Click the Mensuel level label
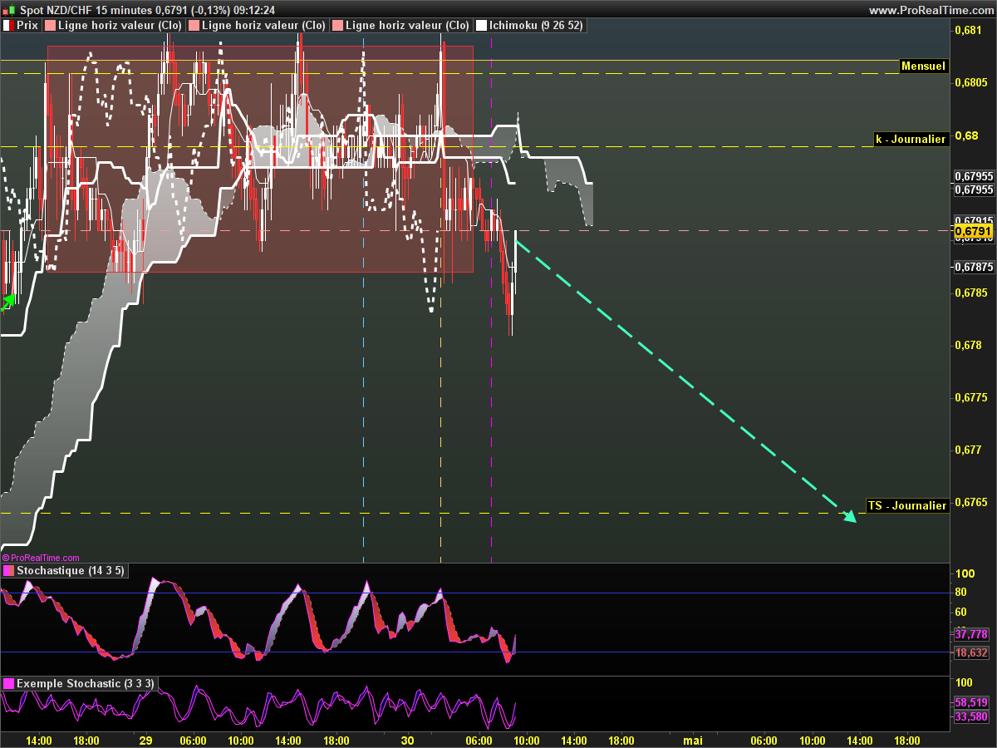997x748 pixels. (x=924, y=66)
